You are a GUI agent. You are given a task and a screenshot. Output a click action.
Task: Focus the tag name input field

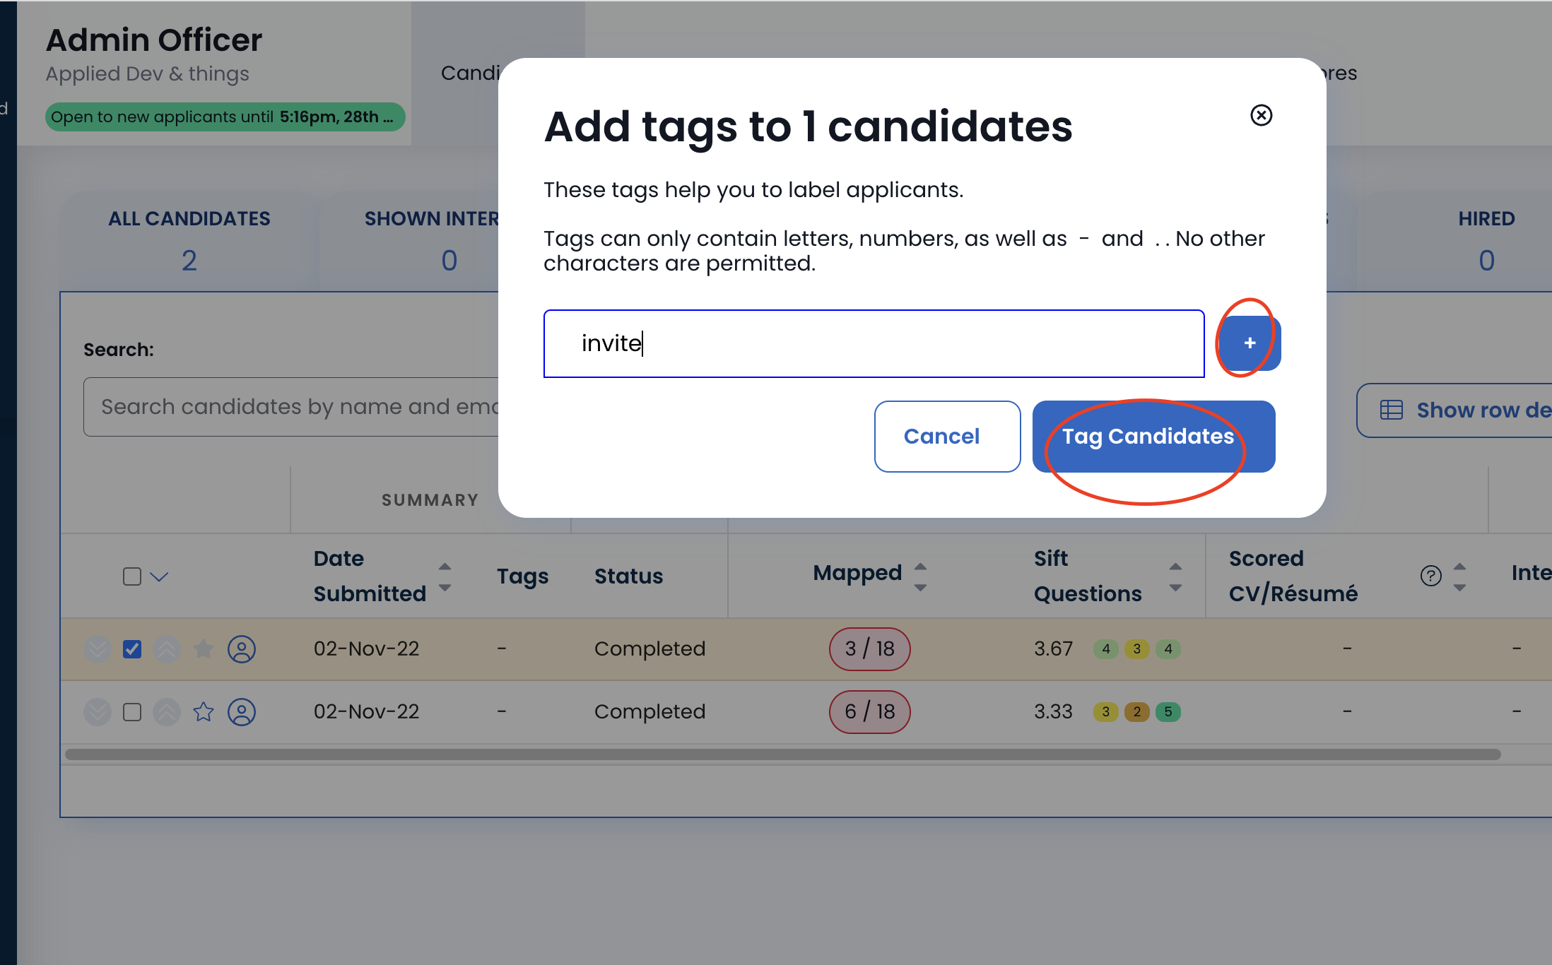[874, 343]
